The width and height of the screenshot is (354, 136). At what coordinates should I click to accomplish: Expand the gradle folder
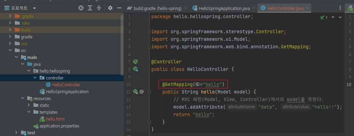click(10, 37)
